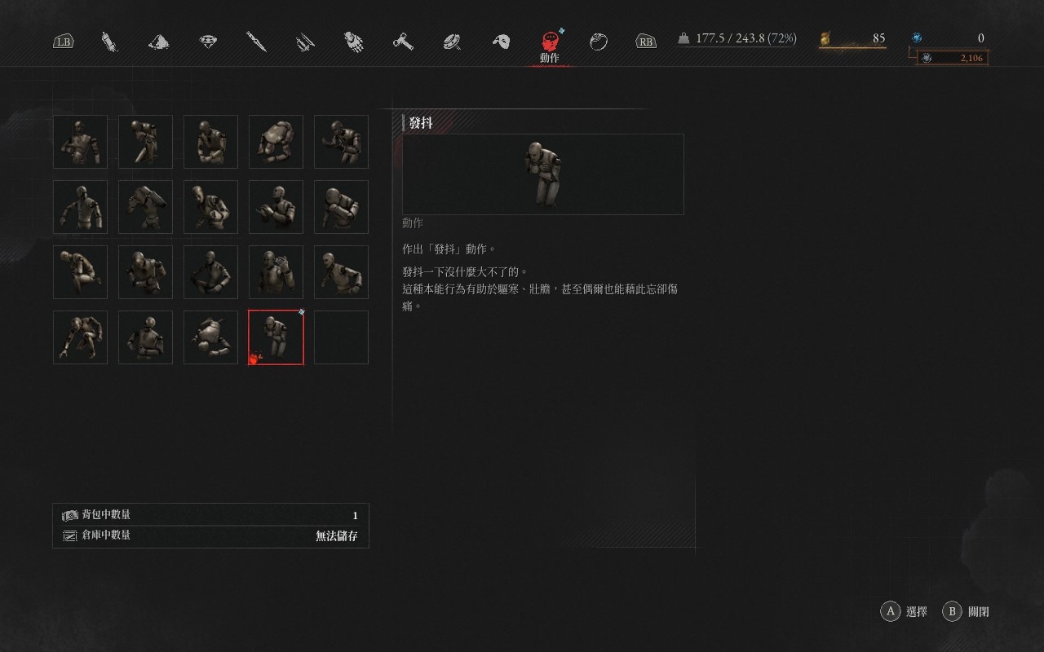Screen dimensions: 1044x652
Task: Open the mask category tab
Action: (x=502, y=42)
